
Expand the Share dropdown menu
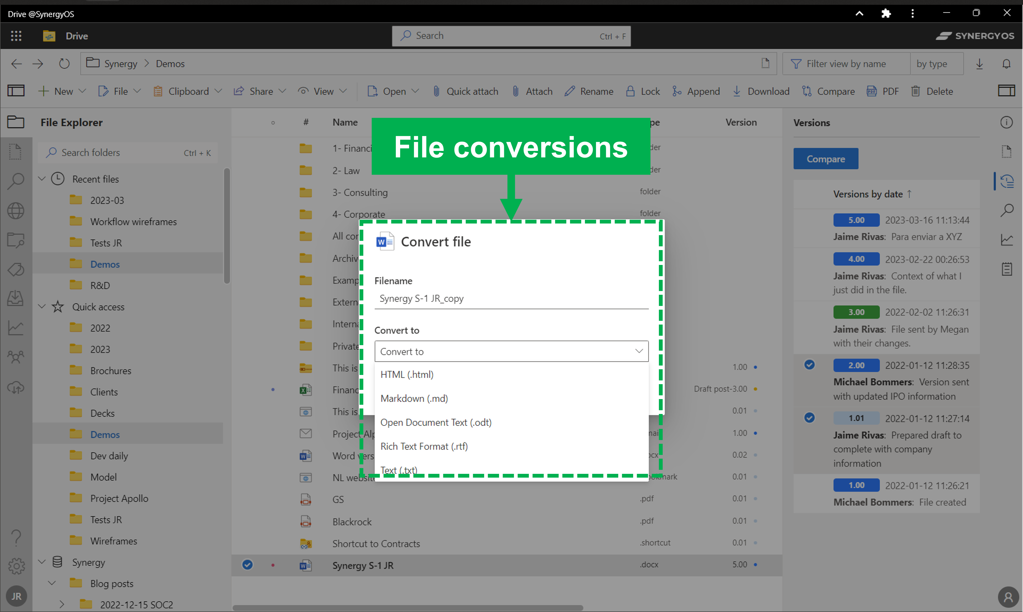pyautogui.click(x=283, y=91)
